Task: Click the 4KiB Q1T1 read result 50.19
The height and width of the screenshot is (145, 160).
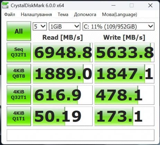Action: point(63,116)
